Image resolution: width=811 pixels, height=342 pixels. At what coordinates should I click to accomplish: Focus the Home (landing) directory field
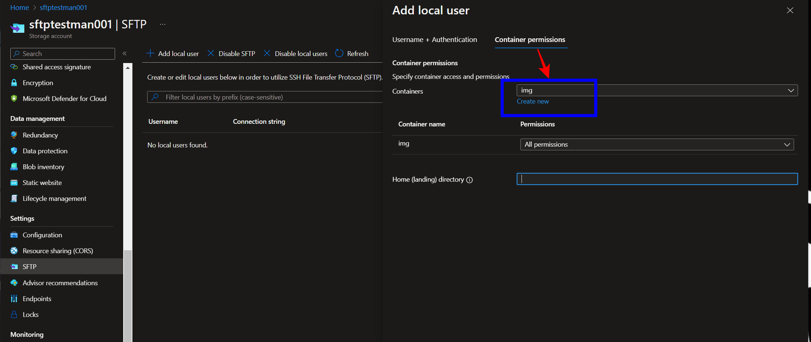pos(657,179)
